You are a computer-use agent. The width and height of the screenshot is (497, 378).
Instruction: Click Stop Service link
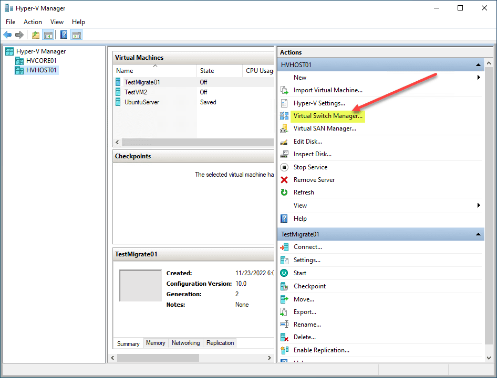click(x=310, y=167)
